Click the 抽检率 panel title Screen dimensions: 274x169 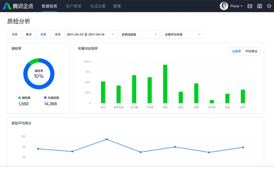click(x=16, y=48)
